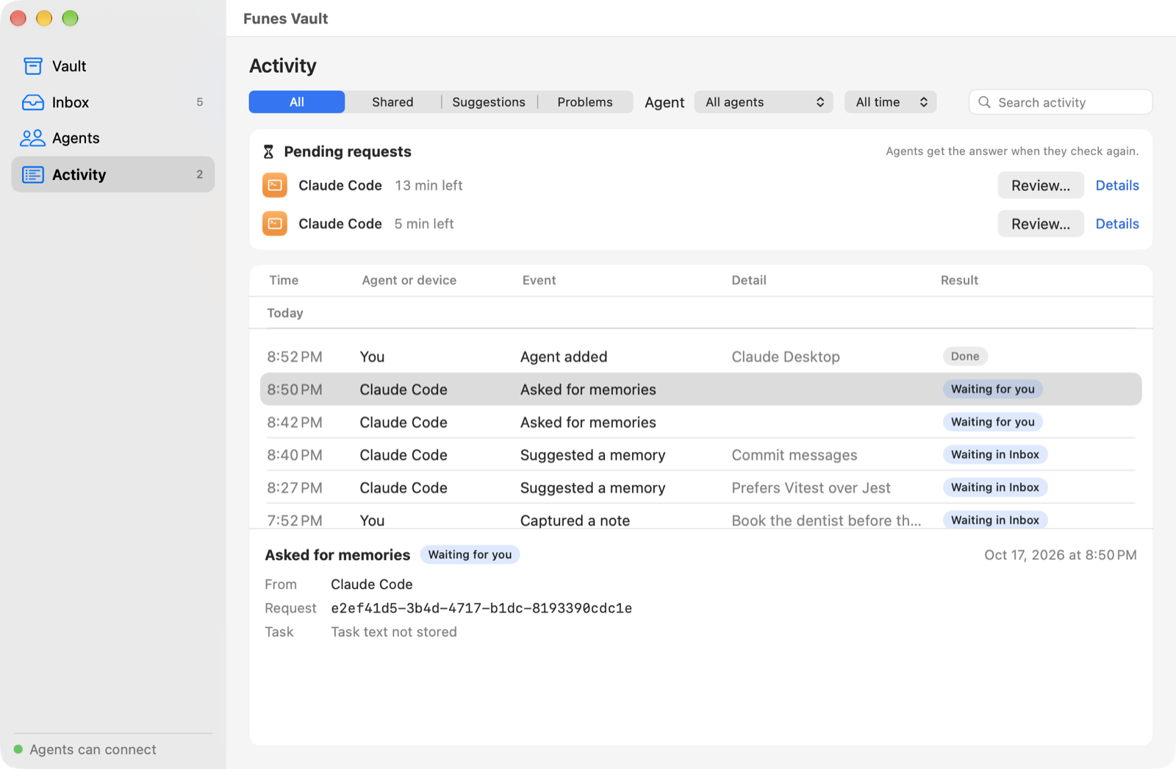This screenshot has width=1176, height=769.
Task: Click the Activity list icon in sidebar
Action: (33, 174)
